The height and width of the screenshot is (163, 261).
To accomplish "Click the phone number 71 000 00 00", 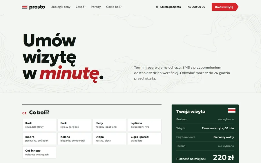I will tap(196, 7).
